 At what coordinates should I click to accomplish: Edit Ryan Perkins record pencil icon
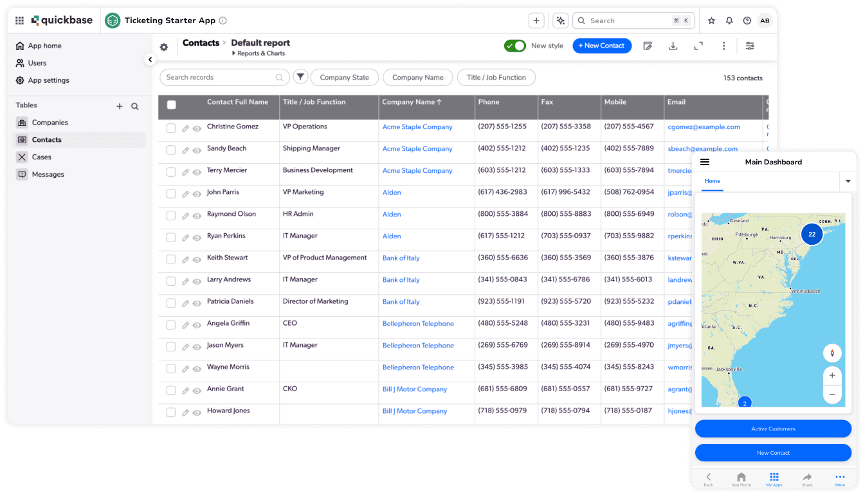185,238
